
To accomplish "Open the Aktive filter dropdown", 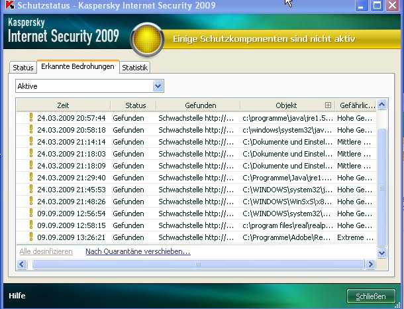I will click(x=158, y=86).
